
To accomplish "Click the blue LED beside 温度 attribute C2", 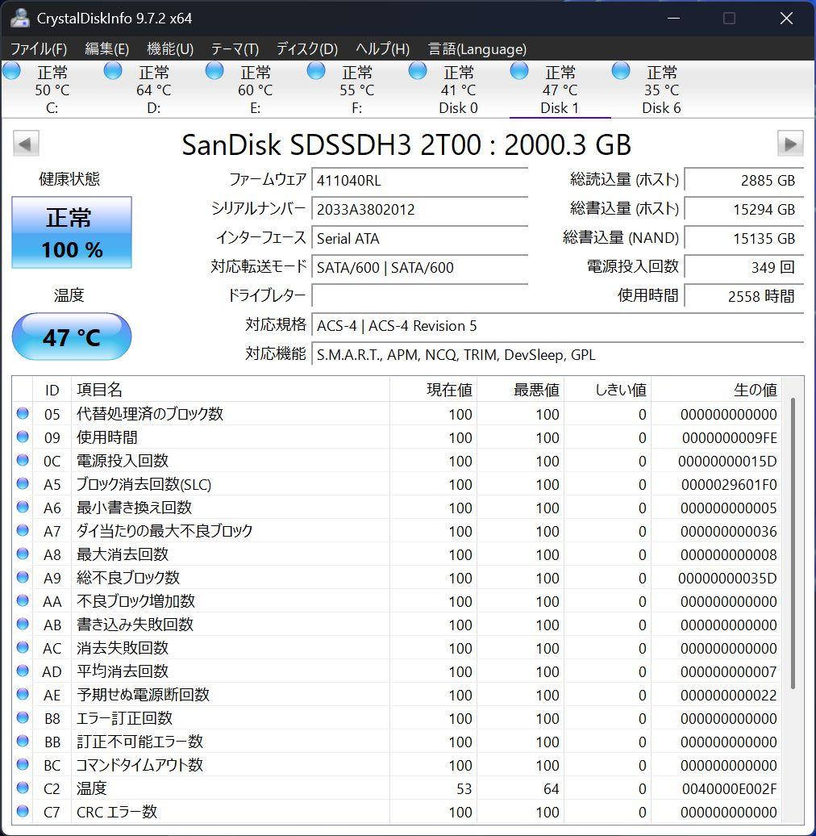I will pyautogui.click(x=23, y=788).
